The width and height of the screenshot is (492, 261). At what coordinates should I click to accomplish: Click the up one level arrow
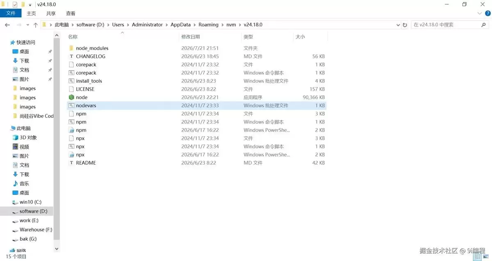pos(36,25)
